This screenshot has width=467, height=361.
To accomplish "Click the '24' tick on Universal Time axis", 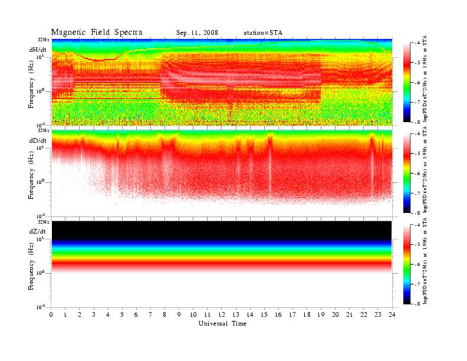I will (392, 314).
